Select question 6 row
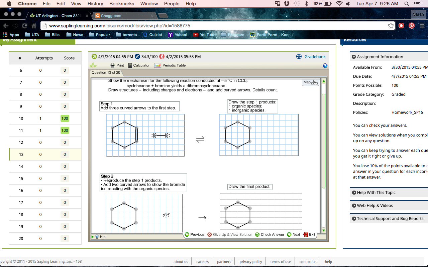This screenshot has height=267, width=428. [x=45, y=70]
